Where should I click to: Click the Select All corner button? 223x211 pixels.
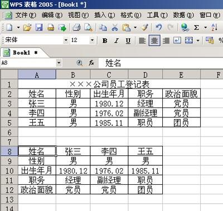pos(9,75)
